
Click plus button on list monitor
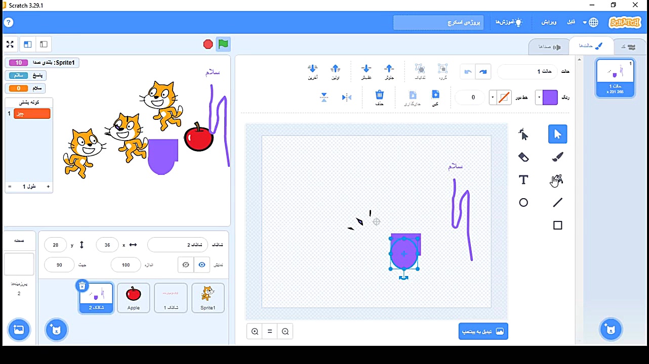48,187
